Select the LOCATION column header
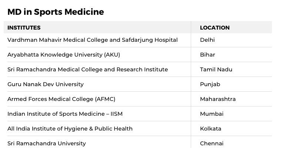Viewport: 283px width, 159px height. (215, 28)
